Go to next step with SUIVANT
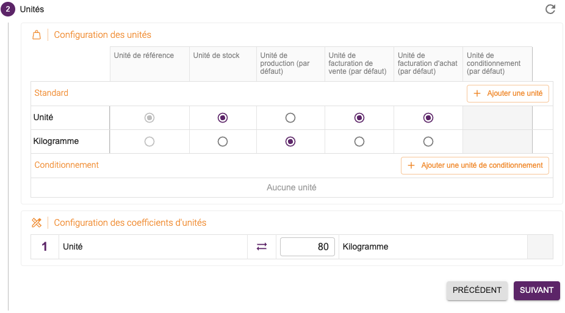The width and height of the screenshot is (565, 313). 536,290
